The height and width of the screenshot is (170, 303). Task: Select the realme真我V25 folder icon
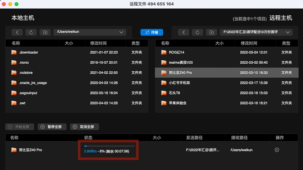tap(164, 62)
